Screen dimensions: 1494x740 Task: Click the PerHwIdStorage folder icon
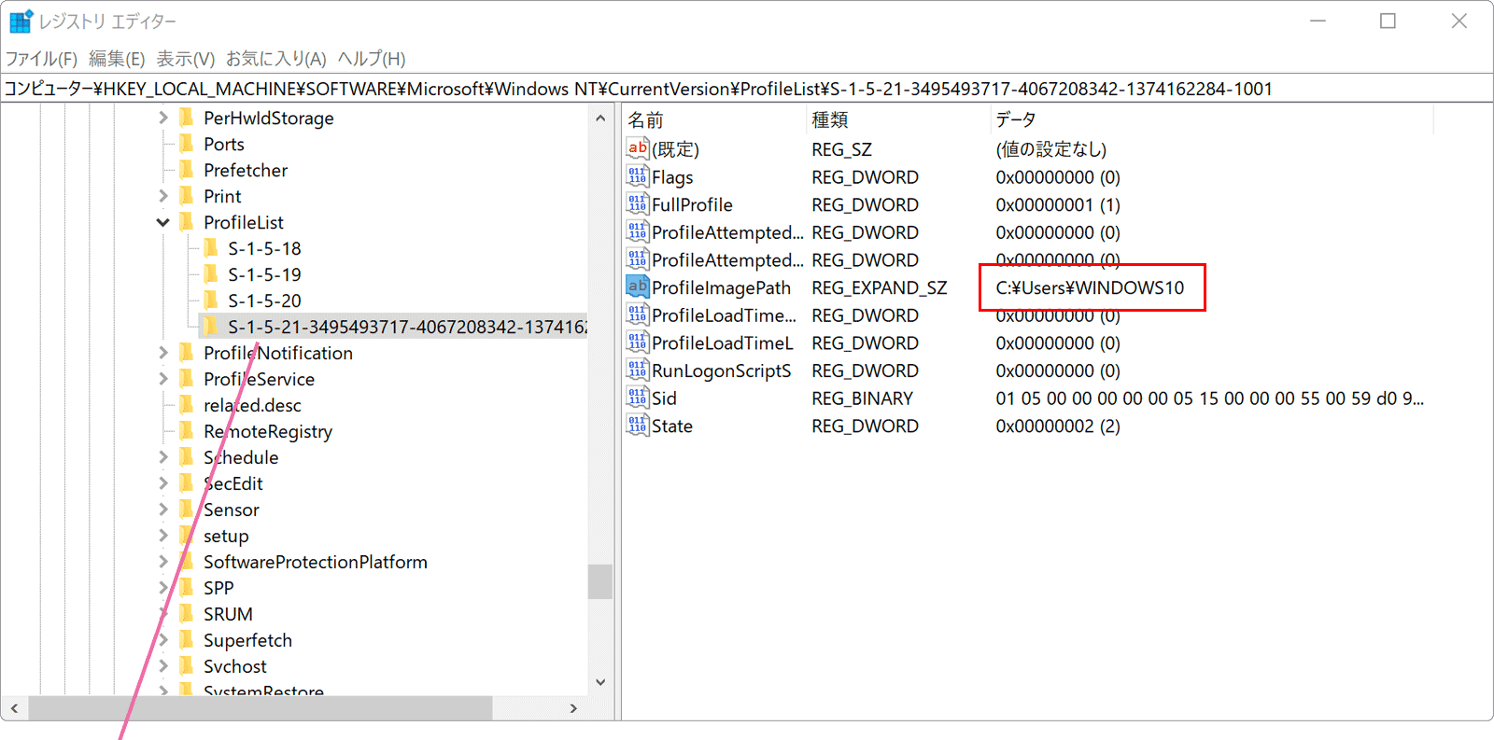click(x=186, y=118)
